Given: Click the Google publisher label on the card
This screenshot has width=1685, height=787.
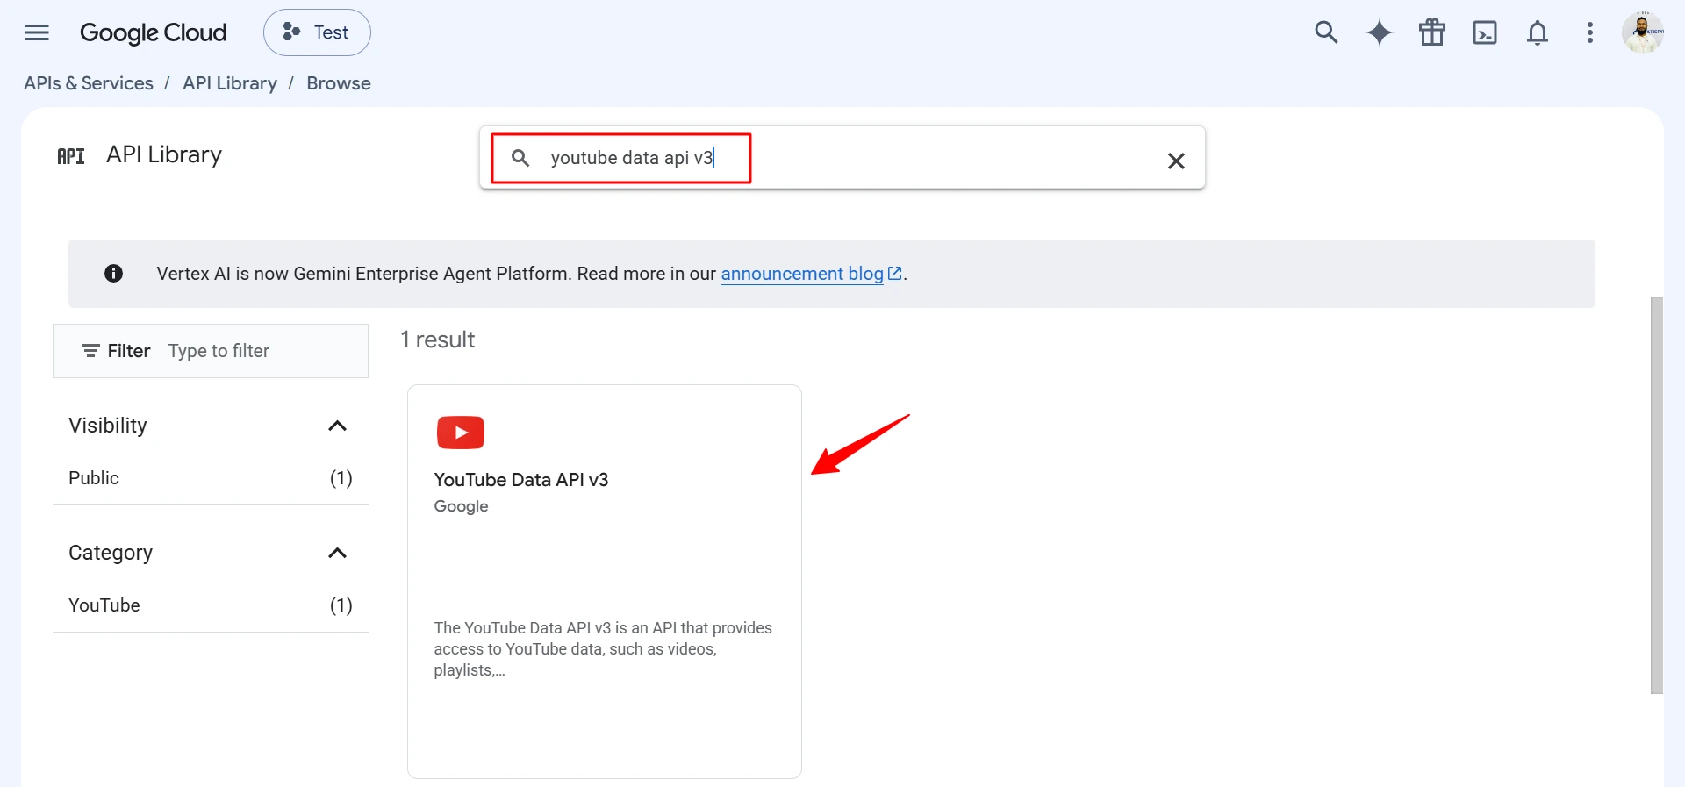Looking at the screenshot, I should pyautogui.click(x=461, y=506).
